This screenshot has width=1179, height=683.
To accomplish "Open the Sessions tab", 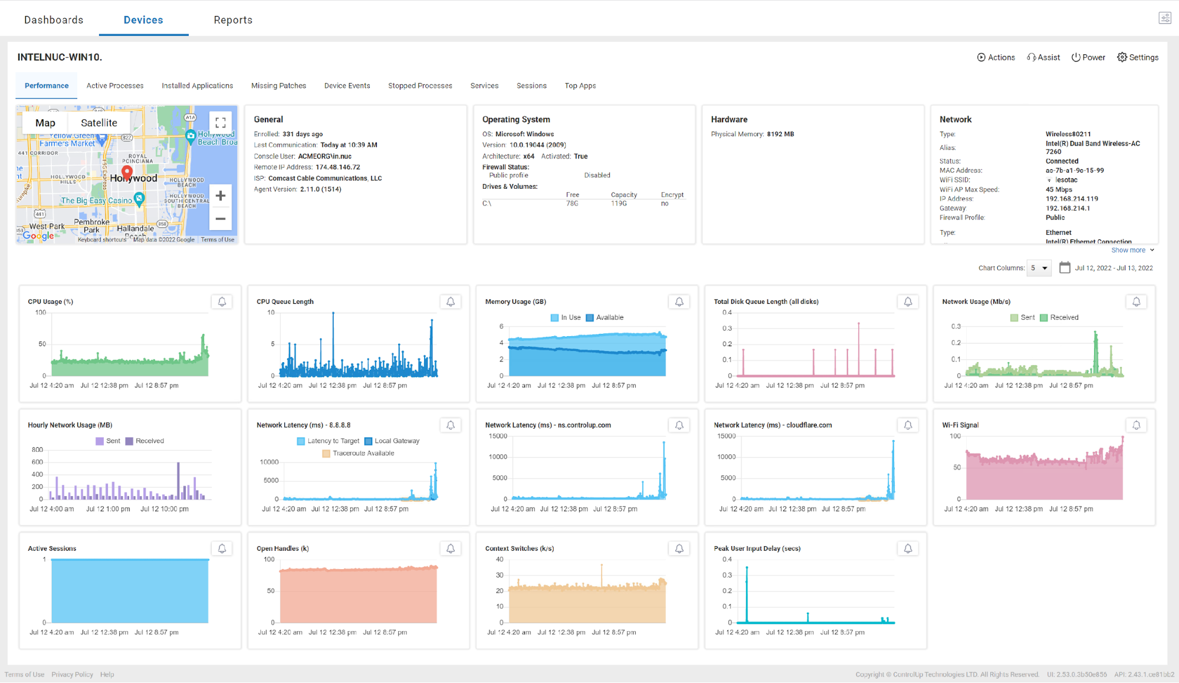I will click(532, 86).
